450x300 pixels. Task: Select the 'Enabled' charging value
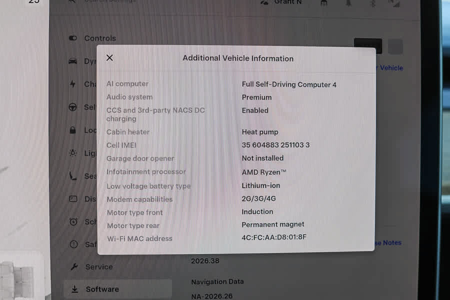click(255, 110)
